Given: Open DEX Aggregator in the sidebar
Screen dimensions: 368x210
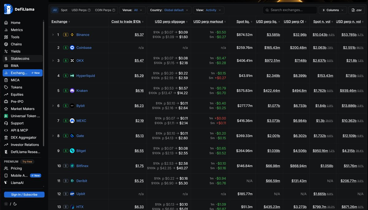Looking at the screenshot, I should click(22, 138).
